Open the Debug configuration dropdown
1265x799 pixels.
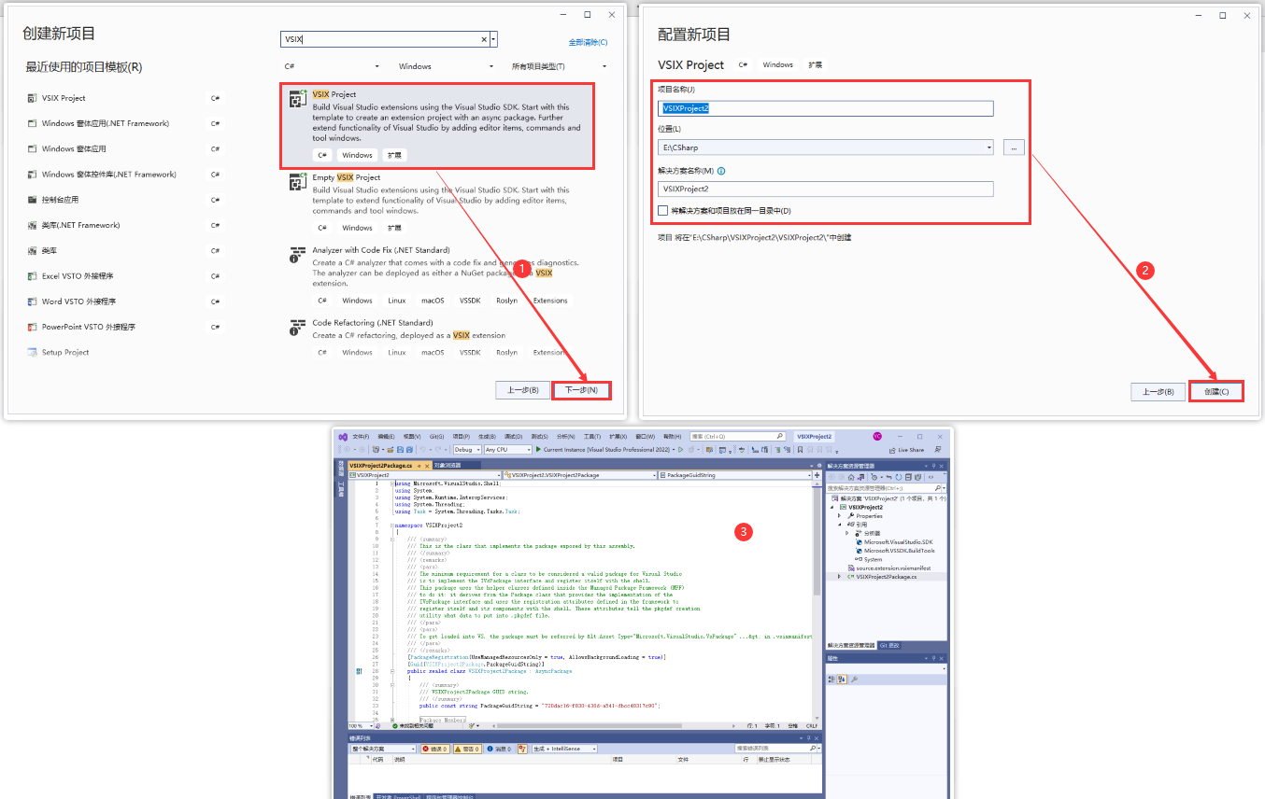(467, 450)
